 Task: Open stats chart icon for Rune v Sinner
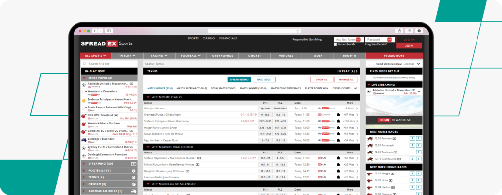(338, 128)
